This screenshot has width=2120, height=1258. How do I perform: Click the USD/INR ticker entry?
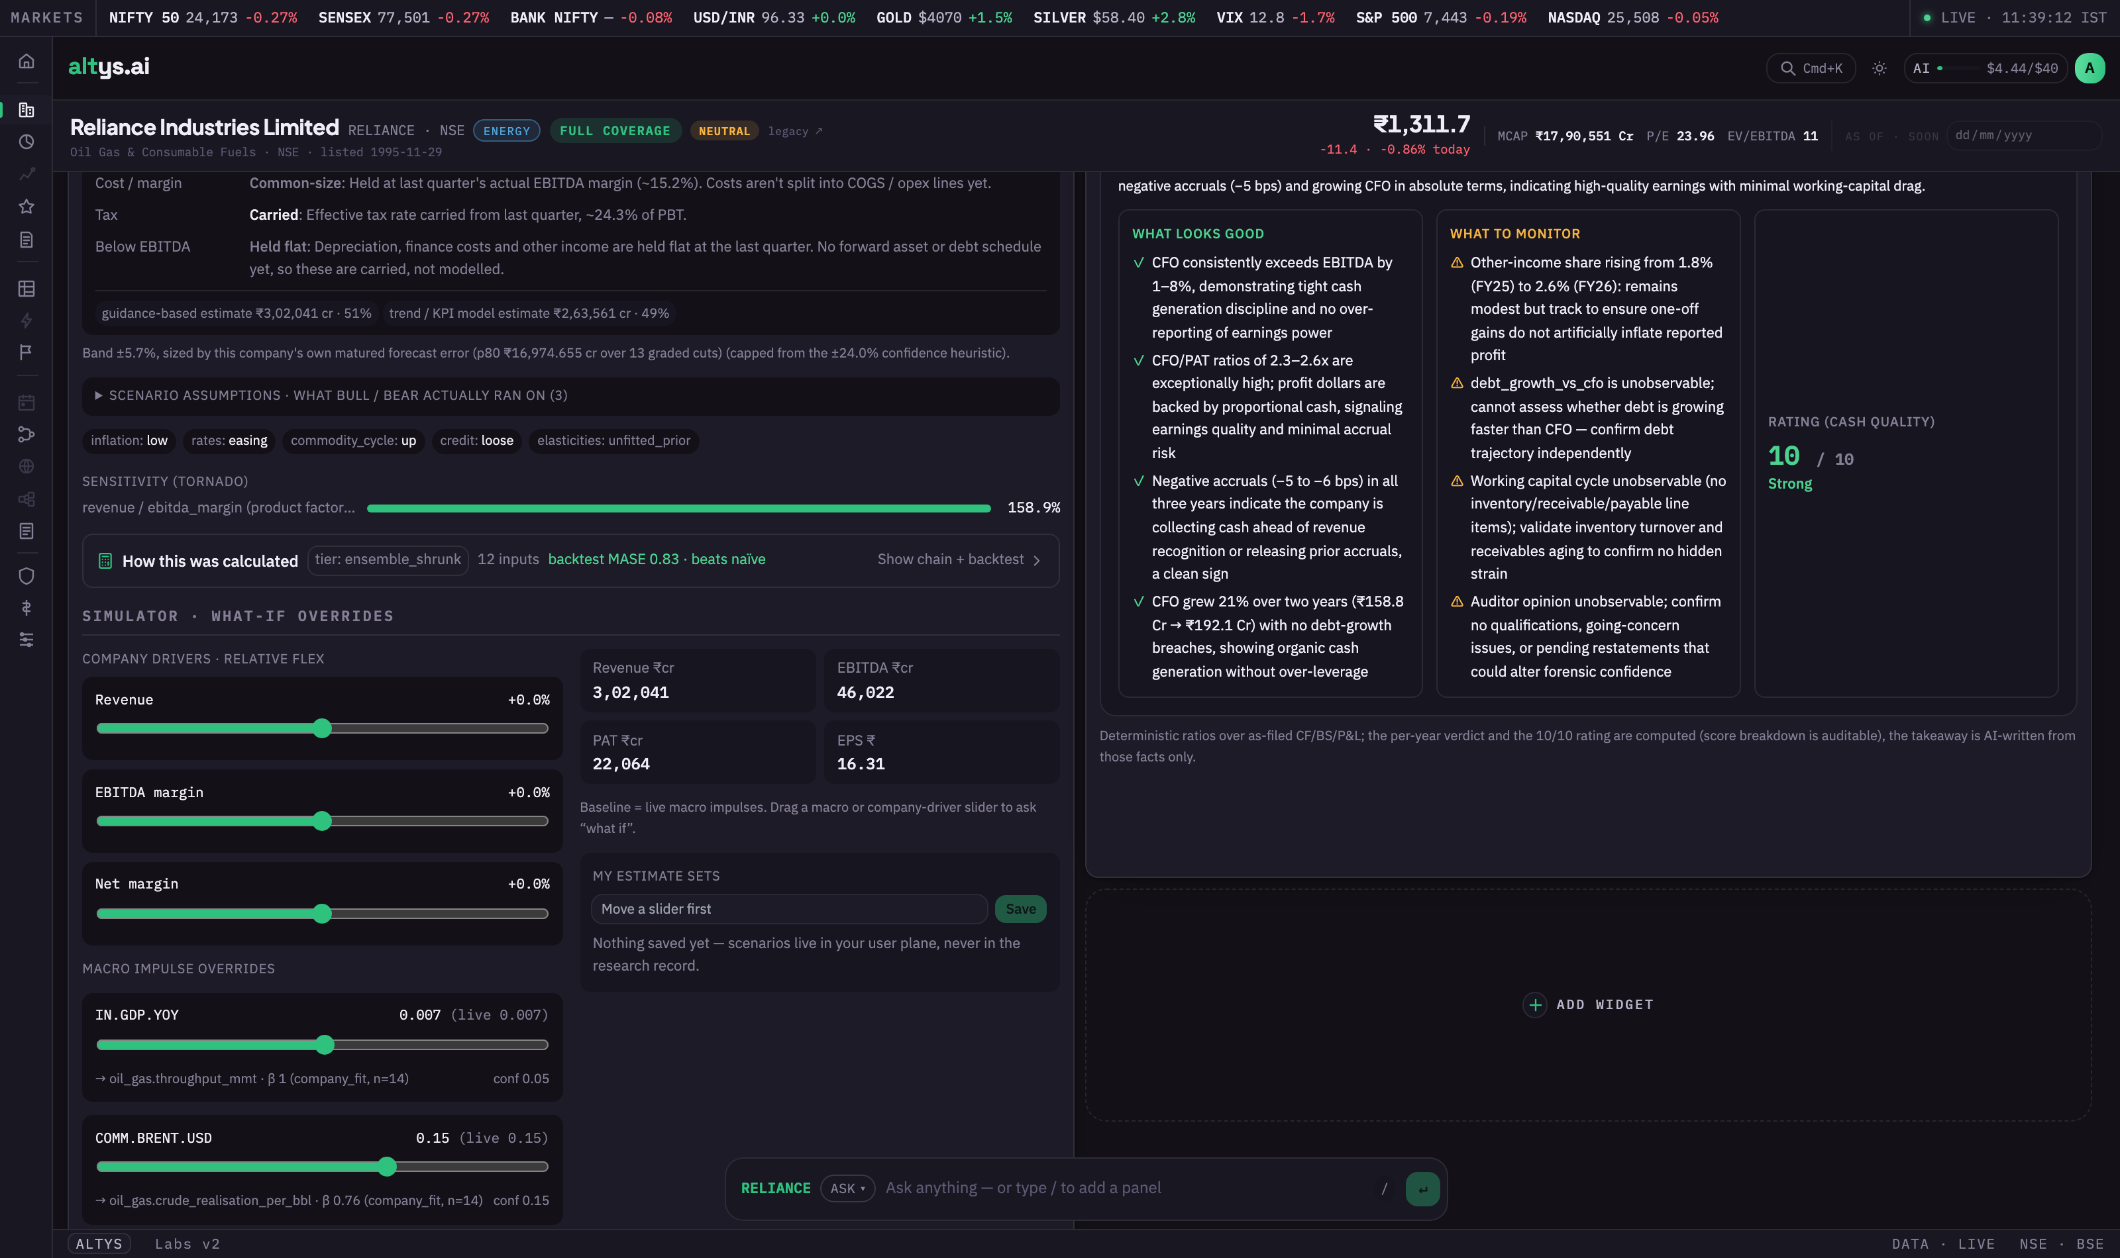(x=773, y=18)
